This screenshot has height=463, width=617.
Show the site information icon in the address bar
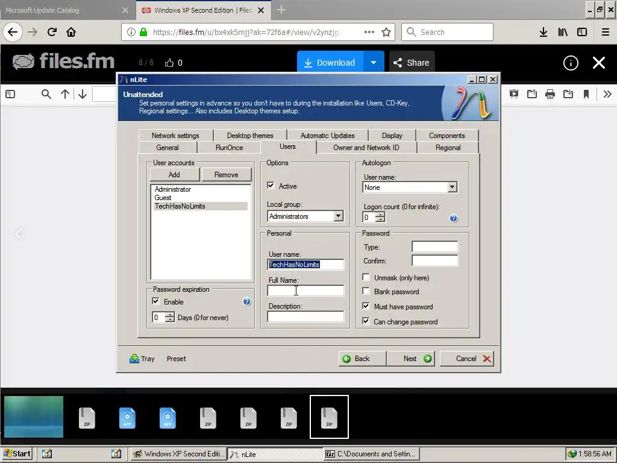[131, 33]
